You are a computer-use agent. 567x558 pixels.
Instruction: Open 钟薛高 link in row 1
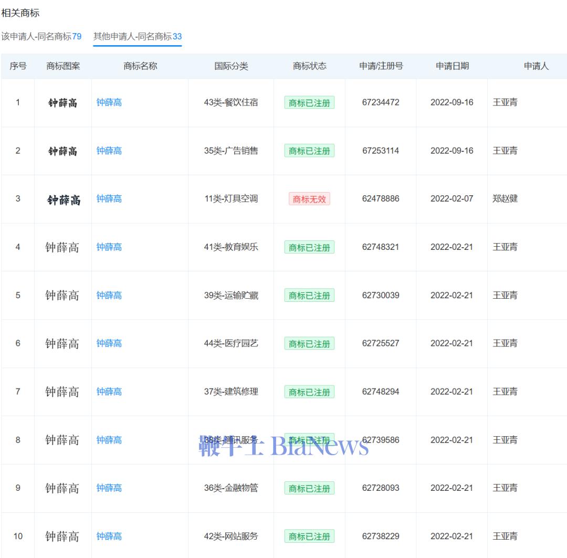(109, 102)
